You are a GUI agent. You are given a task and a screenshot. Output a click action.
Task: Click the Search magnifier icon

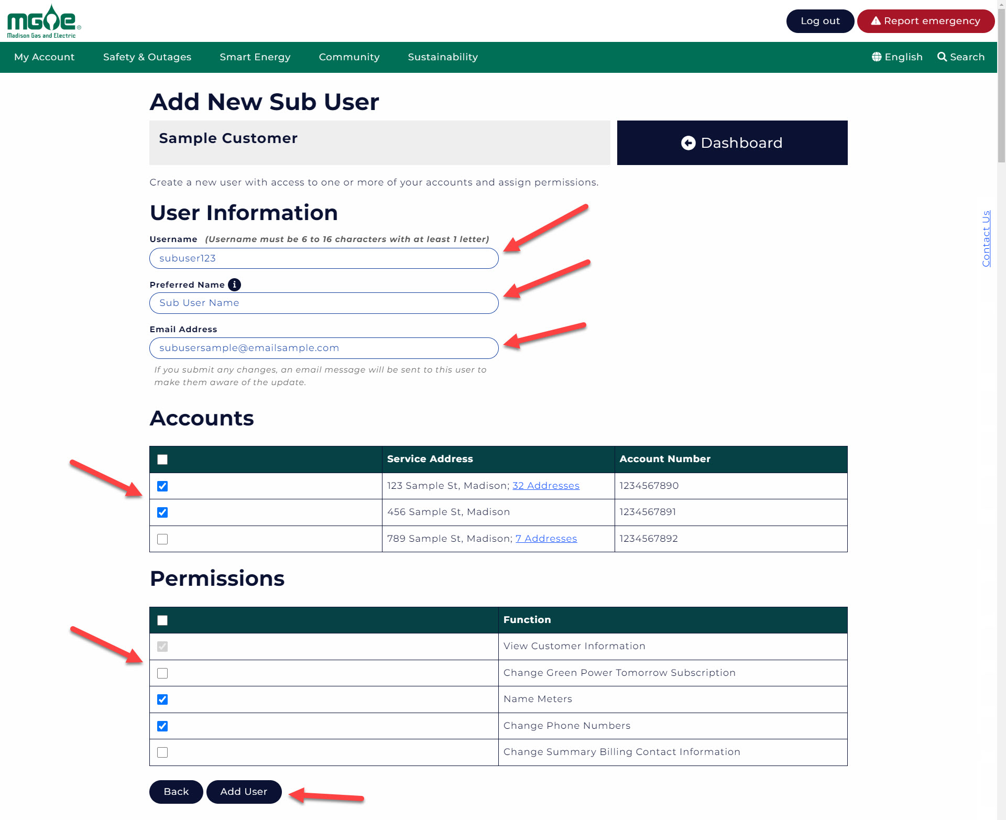pyautogui.click(x=943, y=56)
